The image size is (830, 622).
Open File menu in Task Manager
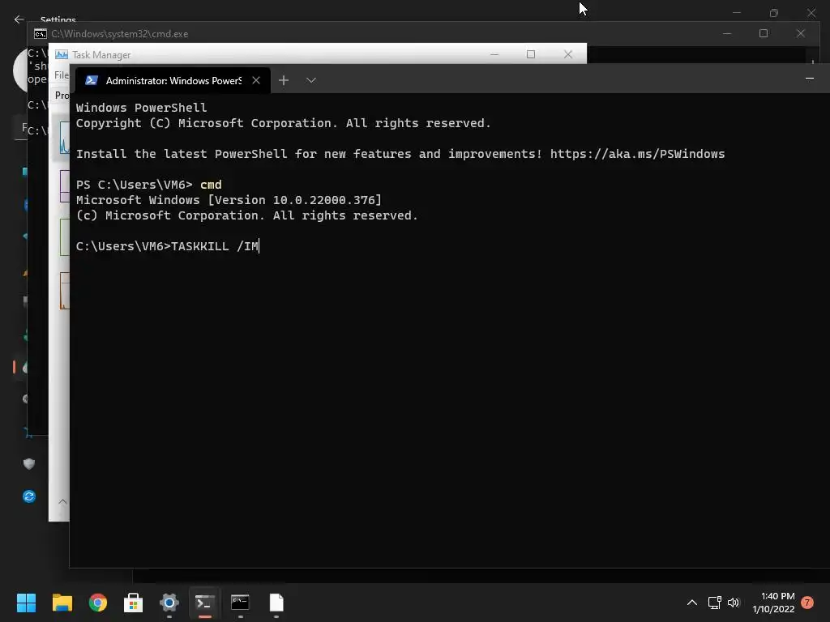pyautogui.click(x=62, y=75)
